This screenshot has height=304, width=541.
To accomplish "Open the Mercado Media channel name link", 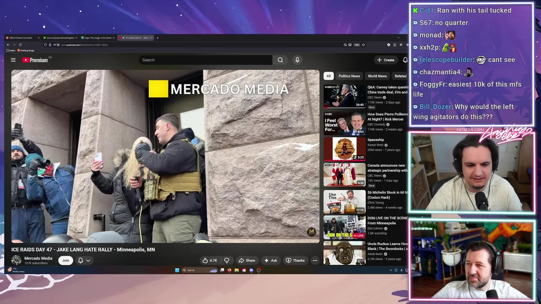I will tap(38, 258).
